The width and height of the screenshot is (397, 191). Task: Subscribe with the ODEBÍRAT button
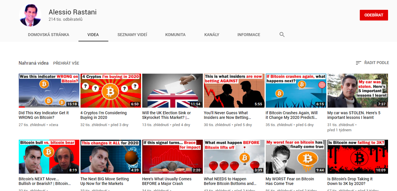(x=374, y=15)
